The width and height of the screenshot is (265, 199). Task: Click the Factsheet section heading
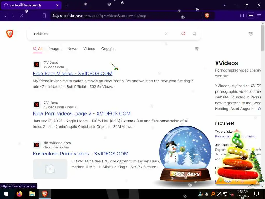pos(225,123)
